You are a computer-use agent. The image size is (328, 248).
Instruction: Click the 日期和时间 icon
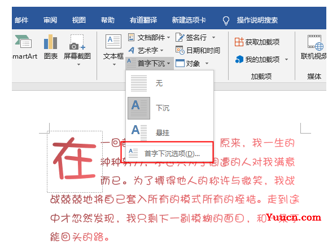coord(180,50)
